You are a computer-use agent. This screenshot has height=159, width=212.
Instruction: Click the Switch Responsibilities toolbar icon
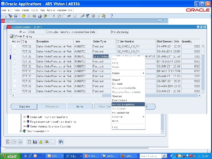coord(34,16)
